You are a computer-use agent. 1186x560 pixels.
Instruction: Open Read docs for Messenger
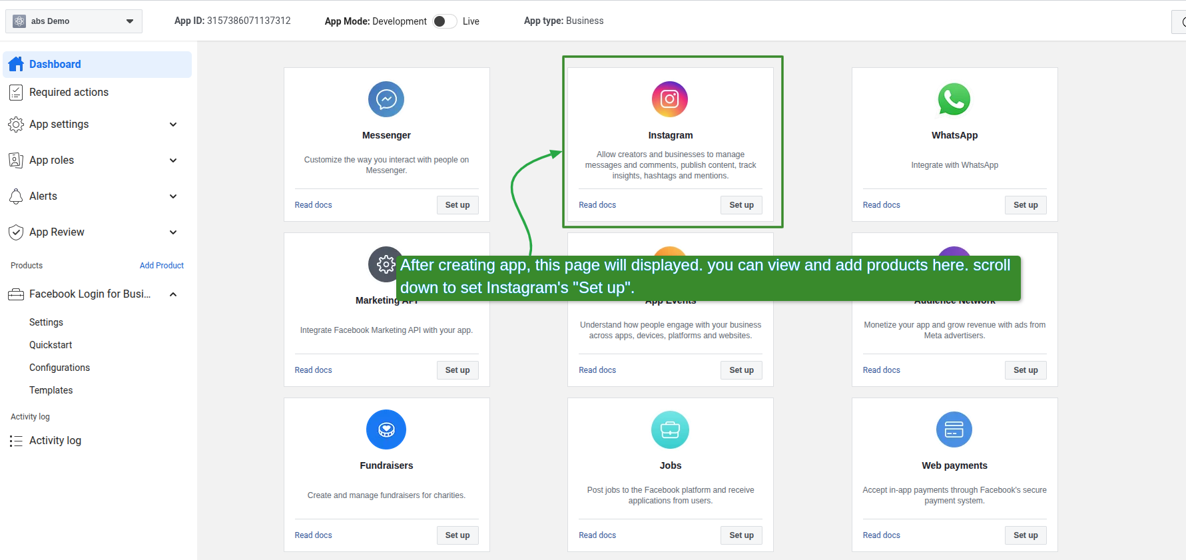313,205
